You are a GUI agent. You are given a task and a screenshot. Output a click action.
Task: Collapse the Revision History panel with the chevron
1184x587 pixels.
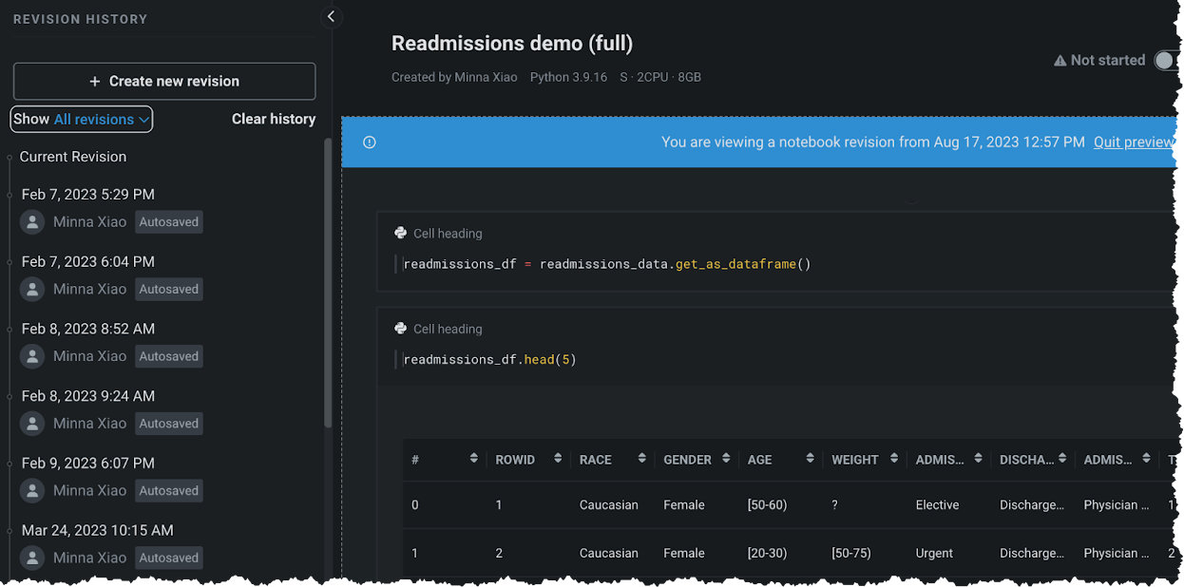[x=331, y=16]
